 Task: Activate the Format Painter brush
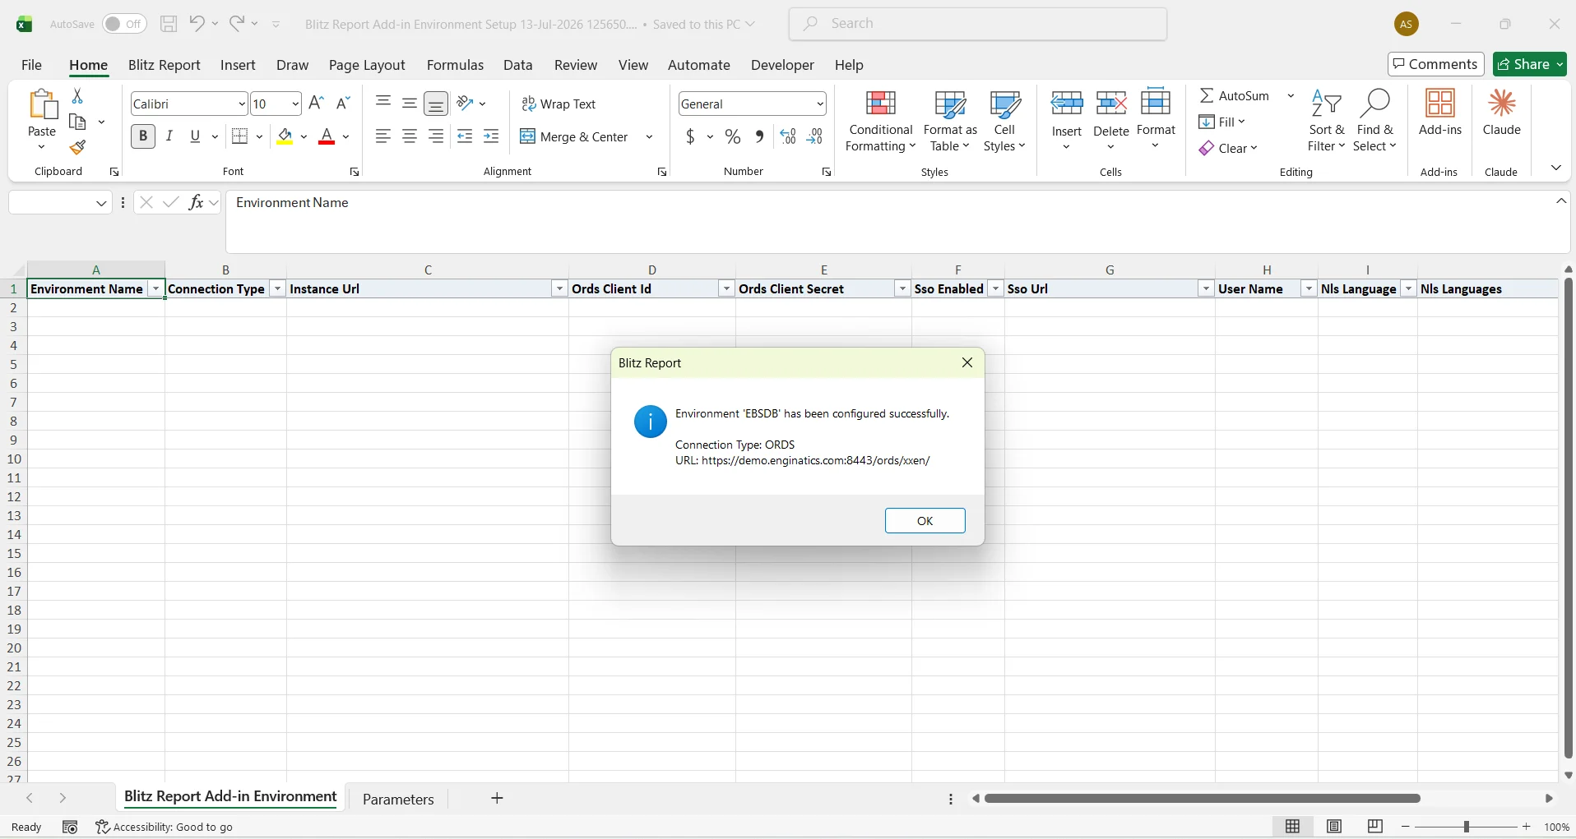point(77,148)
